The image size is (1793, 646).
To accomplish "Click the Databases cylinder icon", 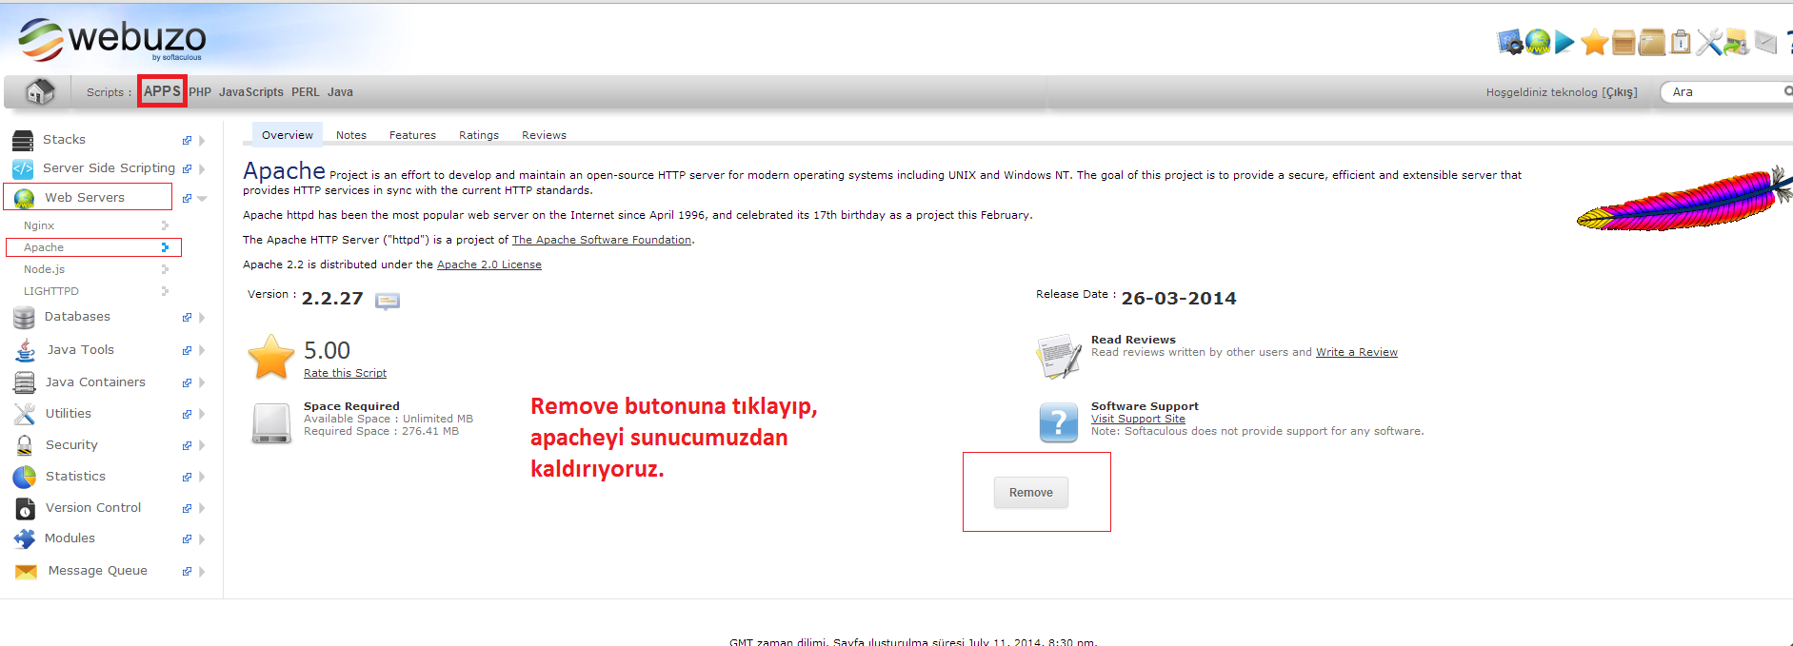I will [x=24, y=317].
